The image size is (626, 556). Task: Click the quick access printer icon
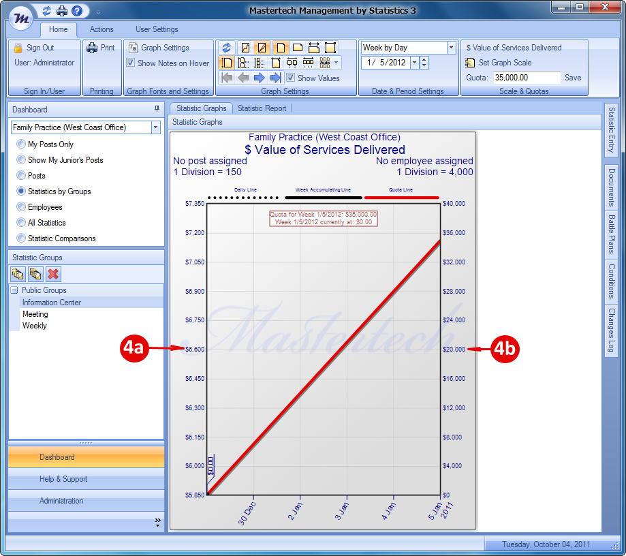[x=62, y=11]
